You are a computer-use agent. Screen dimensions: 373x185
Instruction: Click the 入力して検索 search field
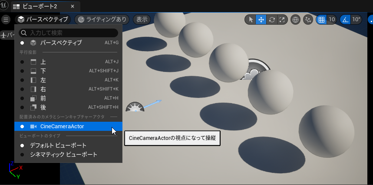pos(69,33)
